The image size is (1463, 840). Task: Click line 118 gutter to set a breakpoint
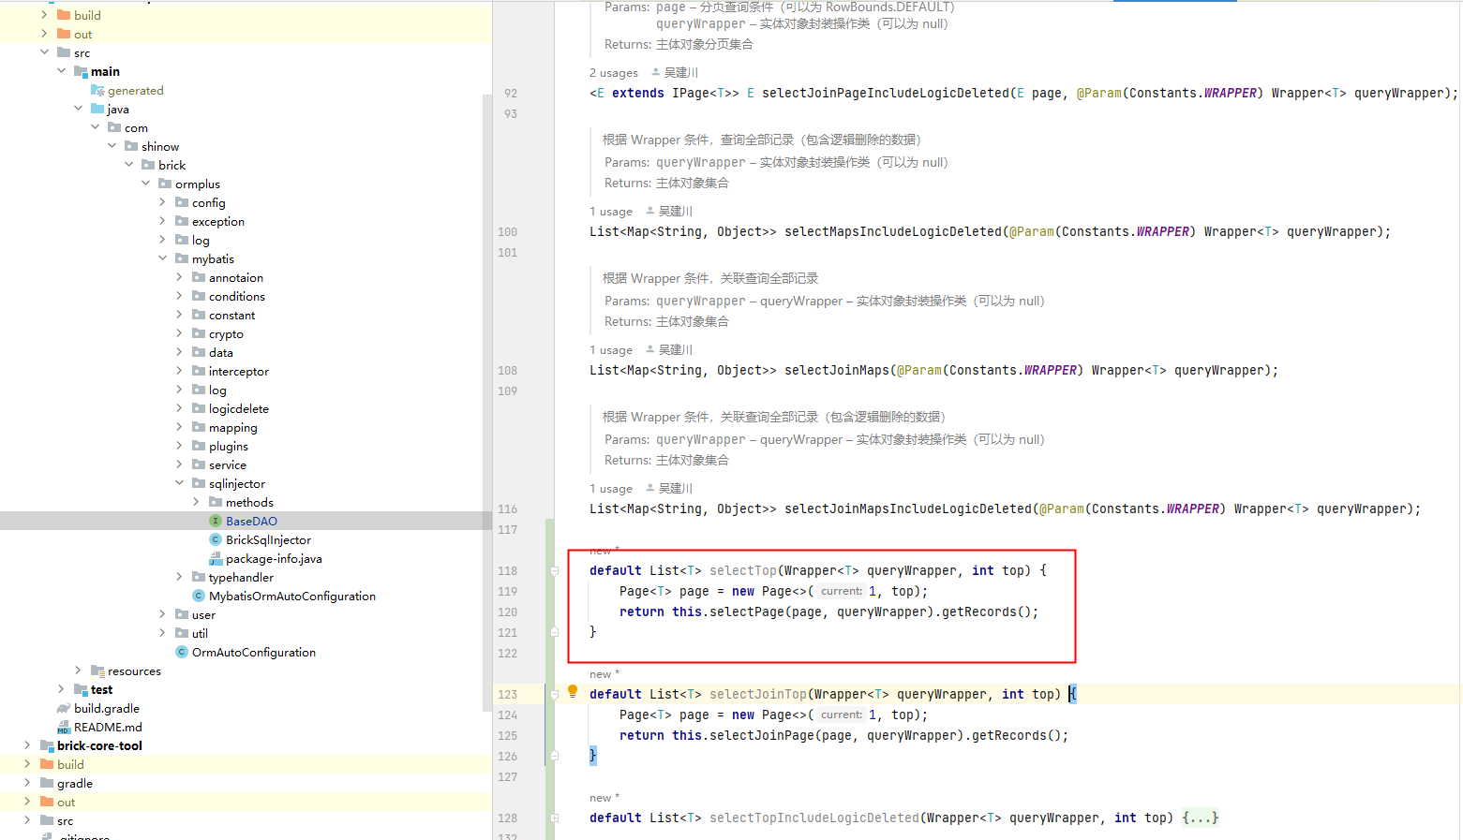point(528,569)
